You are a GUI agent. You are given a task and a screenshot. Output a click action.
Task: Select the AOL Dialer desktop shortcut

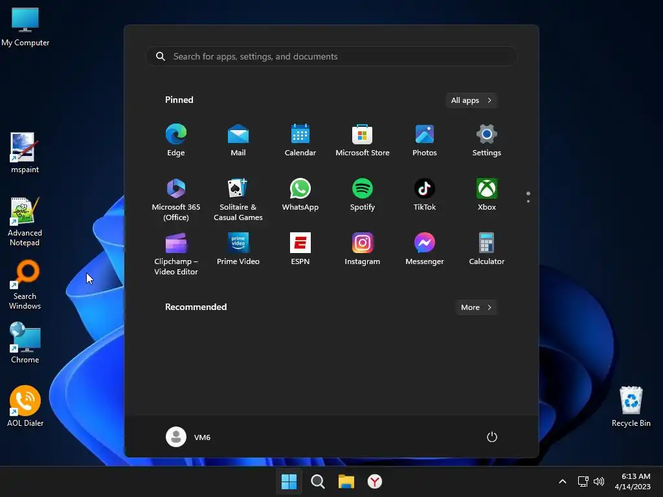tap(25, 406)
